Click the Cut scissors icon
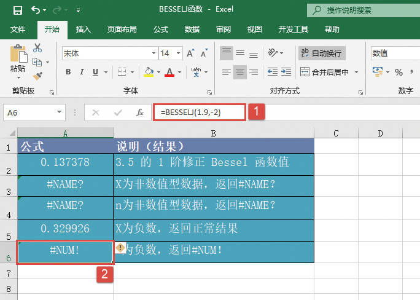This screenshot has width=420, height=300. click(37, 48)
